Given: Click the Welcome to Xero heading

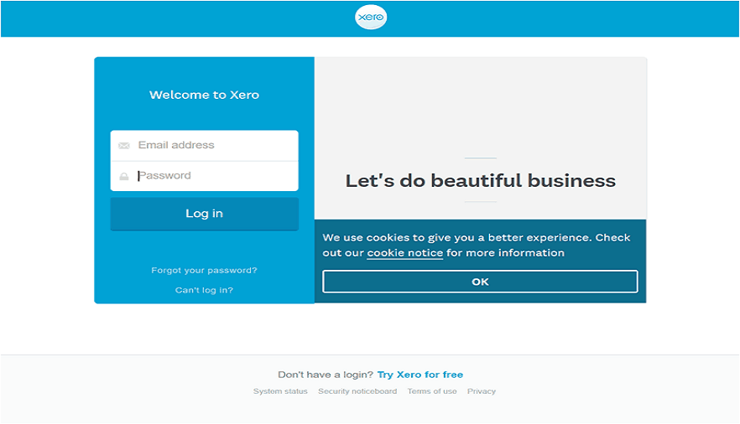Looking at the screenshot, I should pyautogui.click(x=204, y=95).
